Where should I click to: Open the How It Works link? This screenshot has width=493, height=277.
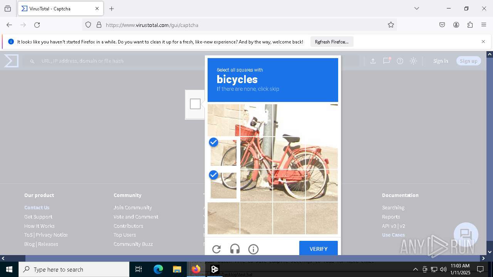[39, 226]
